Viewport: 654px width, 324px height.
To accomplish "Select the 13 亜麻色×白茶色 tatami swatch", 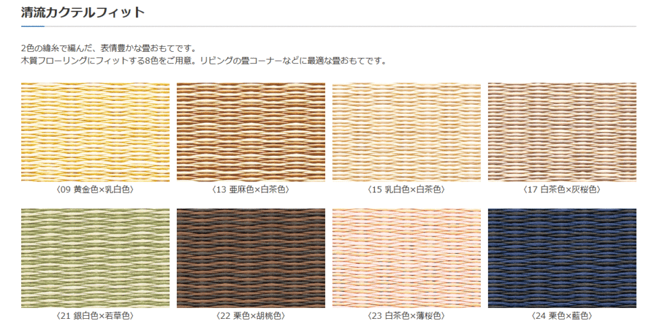I will [251, 132].
